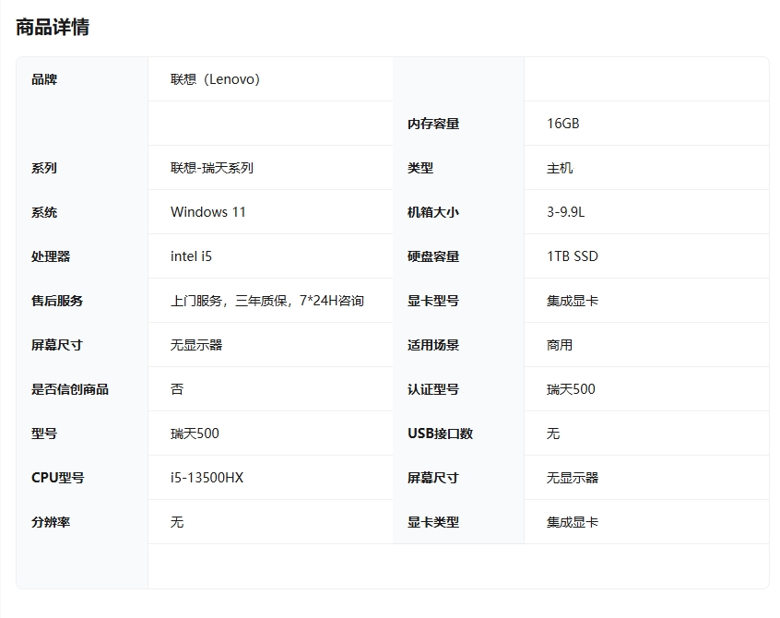Select the CPU型号 label
The height and width of the screenshot is (618, 780).
coord(58,478)
